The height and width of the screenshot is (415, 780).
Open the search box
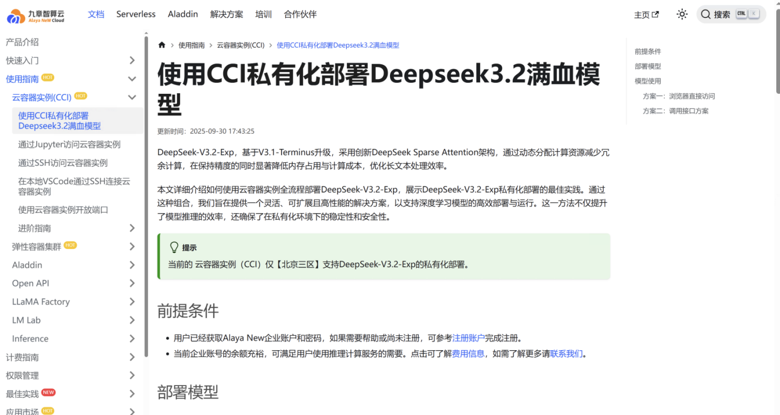[731, 15]
